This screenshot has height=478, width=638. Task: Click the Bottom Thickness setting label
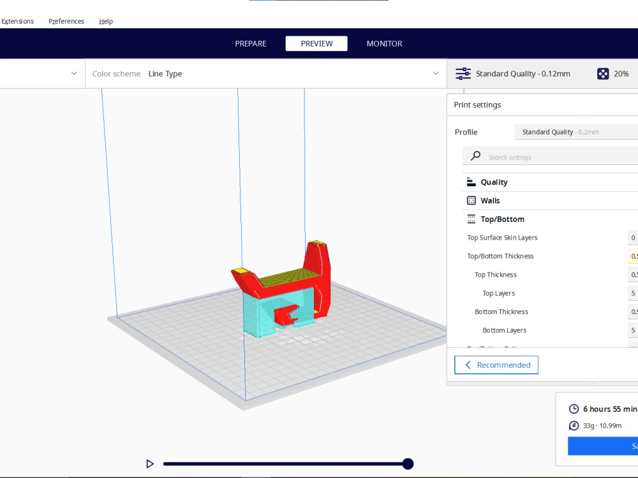501,312
